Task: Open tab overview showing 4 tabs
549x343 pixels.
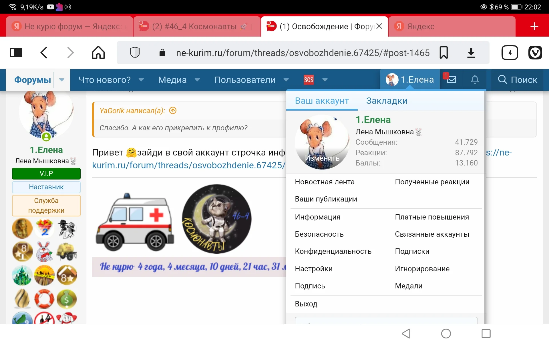Action: [510, 53]
